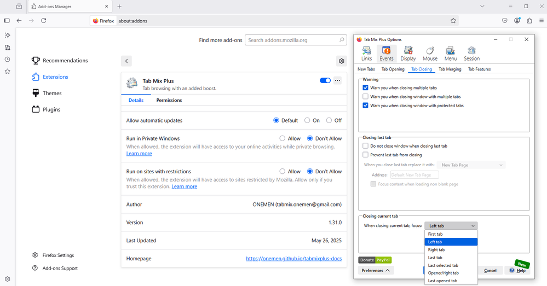Image resolution: width=547 pixels, height=286 pixels.
Task: Expand the Preferences dropdown button
Action: tap(376, 270)
